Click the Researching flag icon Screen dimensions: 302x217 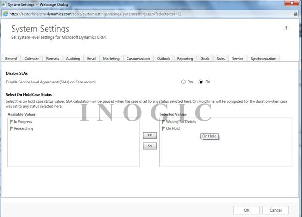(x=11, y=128)
